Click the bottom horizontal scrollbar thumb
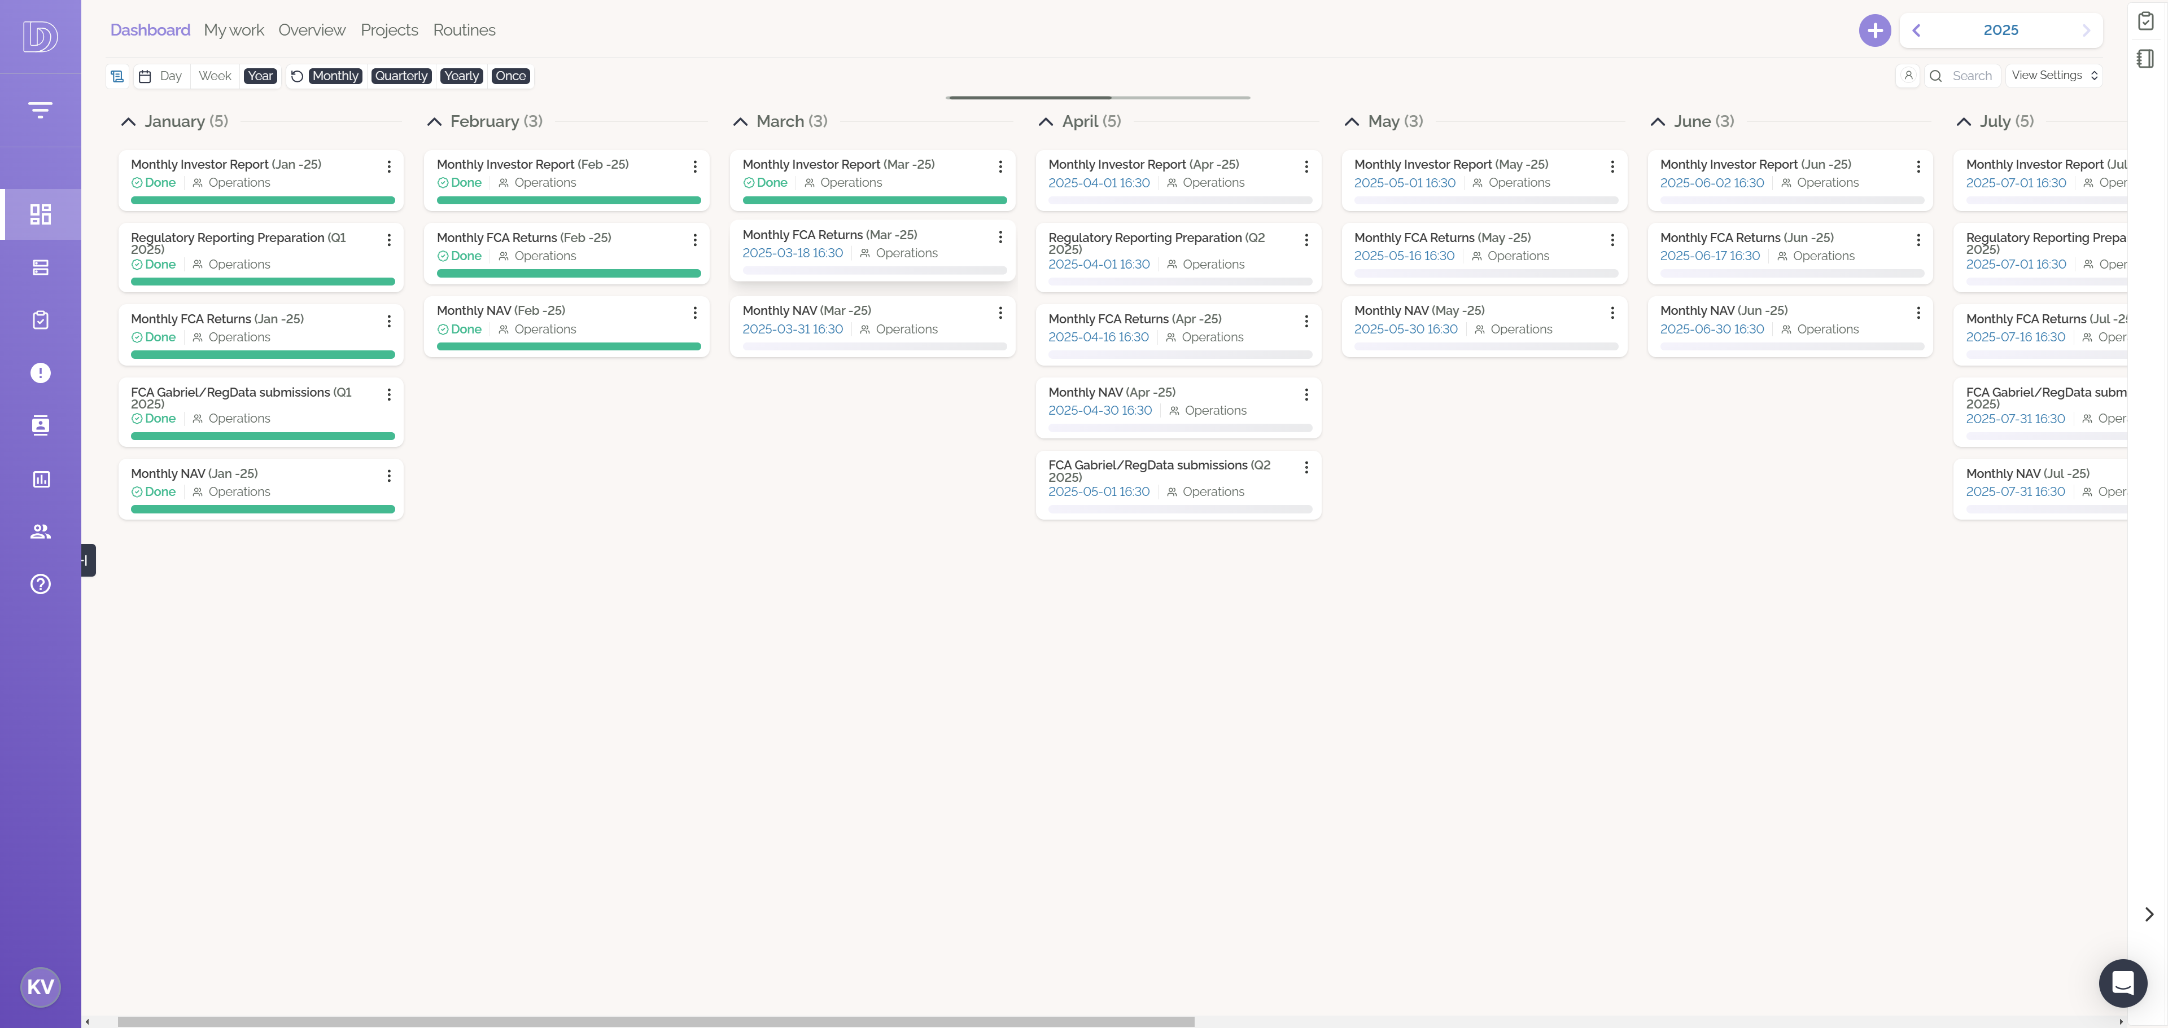 tap(655, 1021)
